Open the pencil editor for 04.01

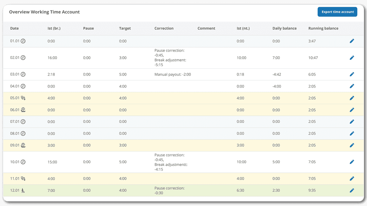click(352, 86)
